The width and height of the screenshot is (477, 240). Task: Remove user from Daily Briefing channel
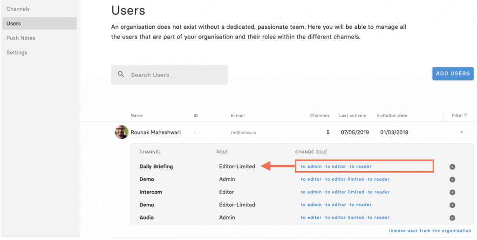click(x=452, y=167)
